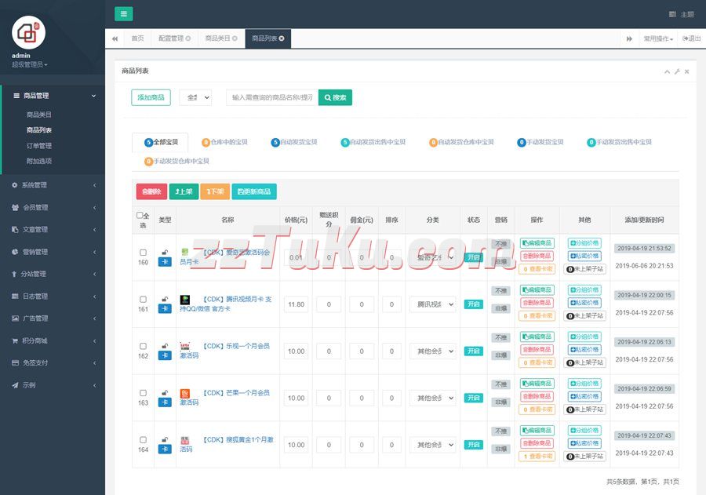Image resolution: width=706 pixels, height=495 pixels.
Task: Tick the checkbox for product 161
Action: [143, 299]
